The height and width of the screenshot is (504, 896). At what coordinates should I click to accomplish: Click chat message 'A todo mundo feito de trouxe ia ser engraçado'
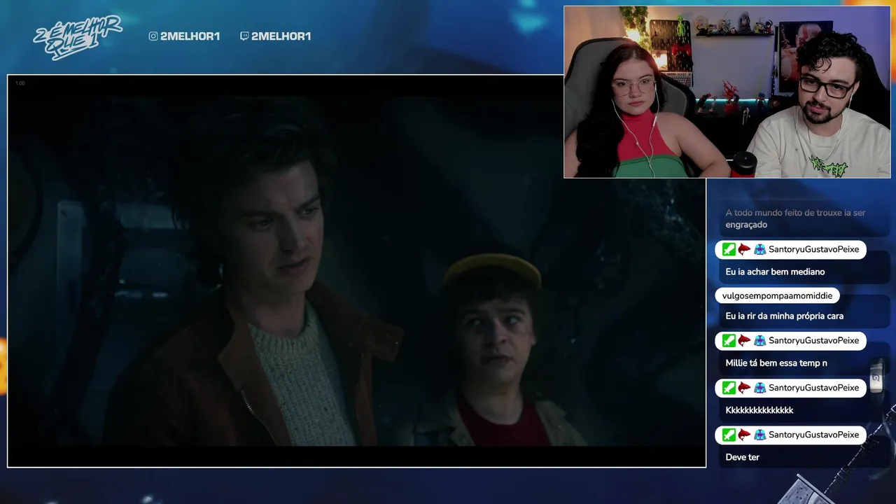point(795,218)
